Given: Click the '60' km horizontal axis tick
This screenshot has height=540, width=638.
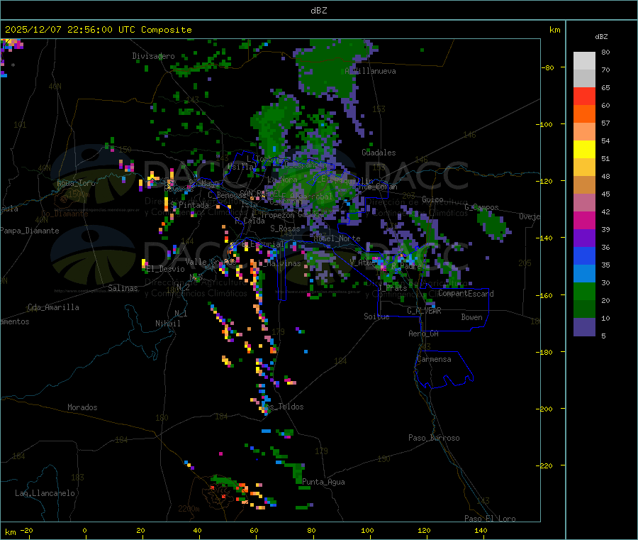Looking at the screenshot, I should tap(254, 530).
